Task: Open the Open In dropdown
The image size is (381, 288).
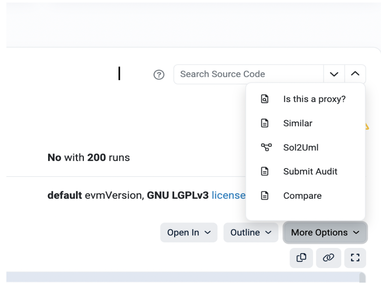Action: click(189, 232)
